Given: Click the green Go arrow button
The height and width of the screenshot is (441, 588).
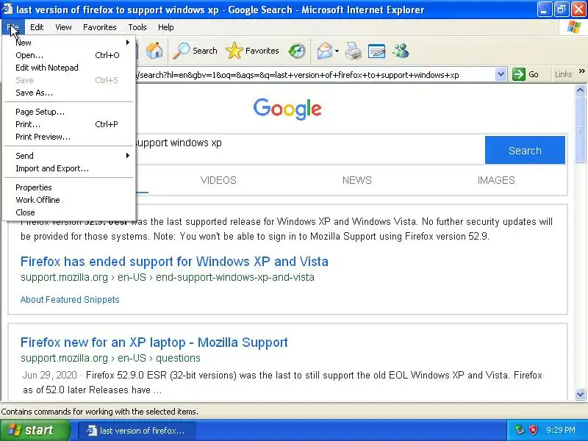Looking at the screenshot, I should tap(526, 74).
